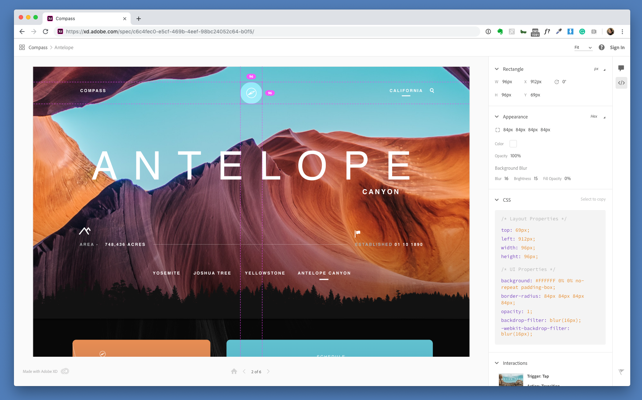
Task: Click the ANTELOPE CANYON nav item
Action: (324, 273)
